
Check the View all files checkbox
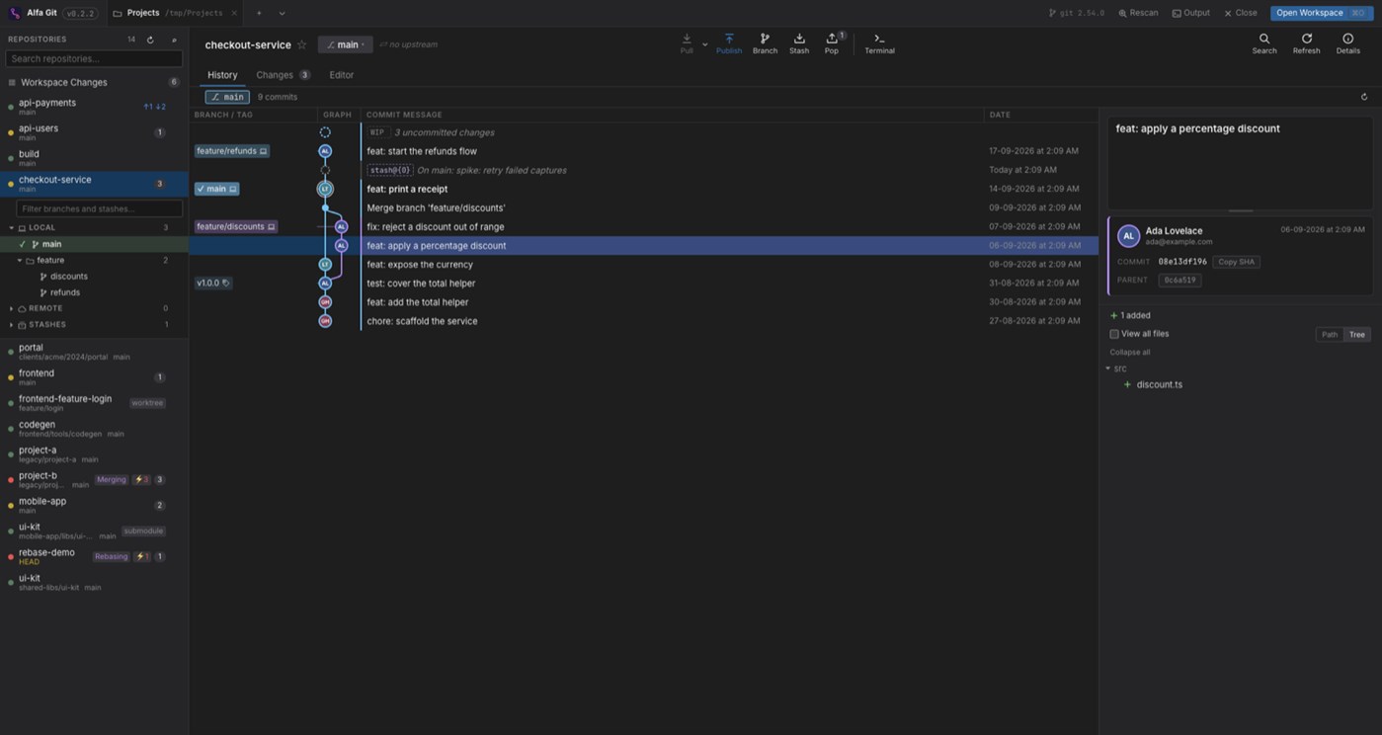point(1114,334)
